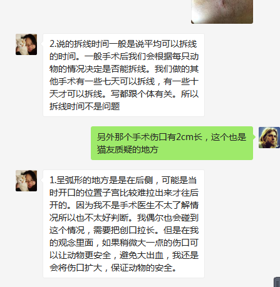Click the dark scroll handle at bottom-right corner

point(277,282)
